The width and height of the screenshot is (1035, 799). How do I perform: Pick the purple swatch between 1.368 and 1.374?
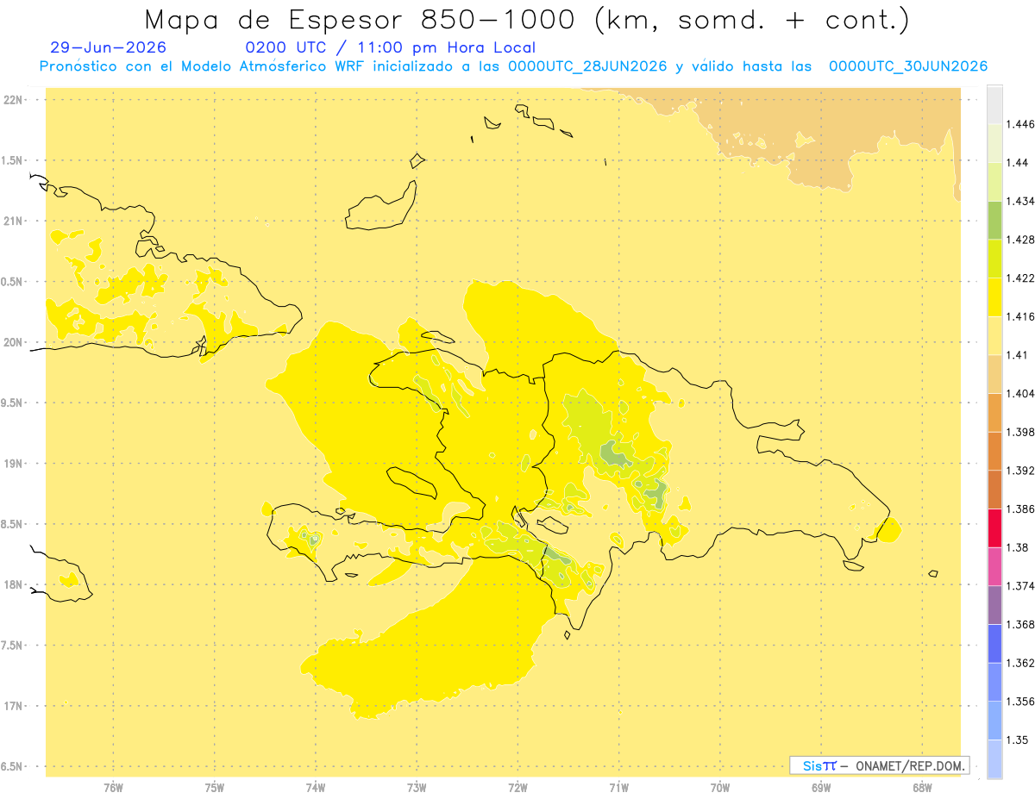click(994, 605)
